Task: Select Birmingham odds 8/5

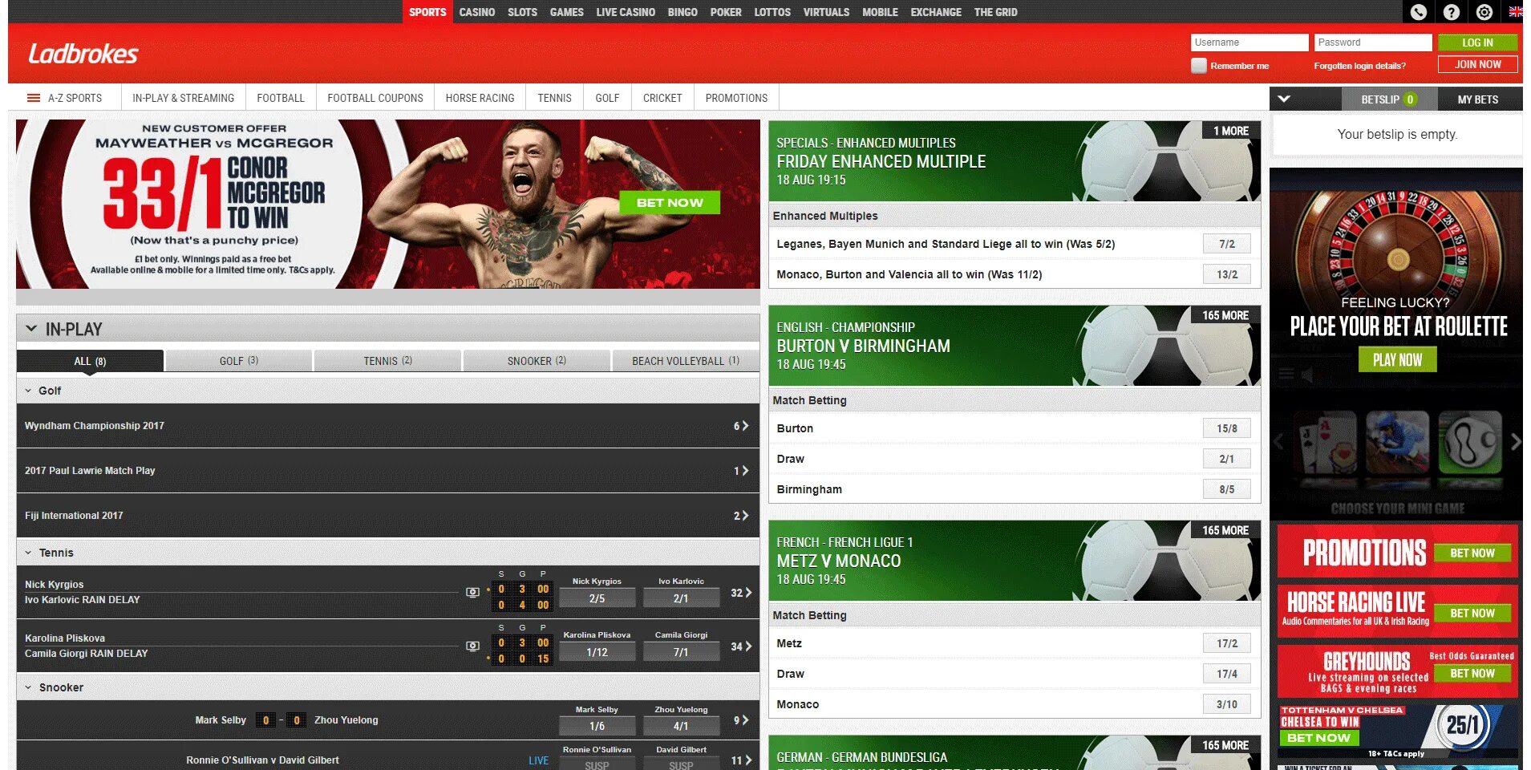Action: 1226,489
